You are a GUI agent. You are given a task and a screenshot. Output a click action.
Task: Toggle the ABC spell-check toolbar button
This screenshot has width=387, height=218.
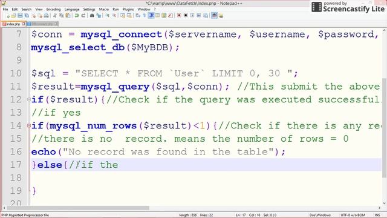214,16
